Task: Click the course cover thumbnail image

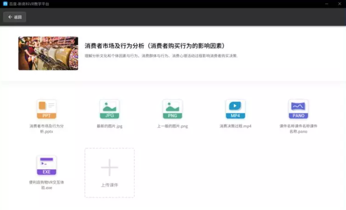Action: pyautogui.click(x=48, y=53)
